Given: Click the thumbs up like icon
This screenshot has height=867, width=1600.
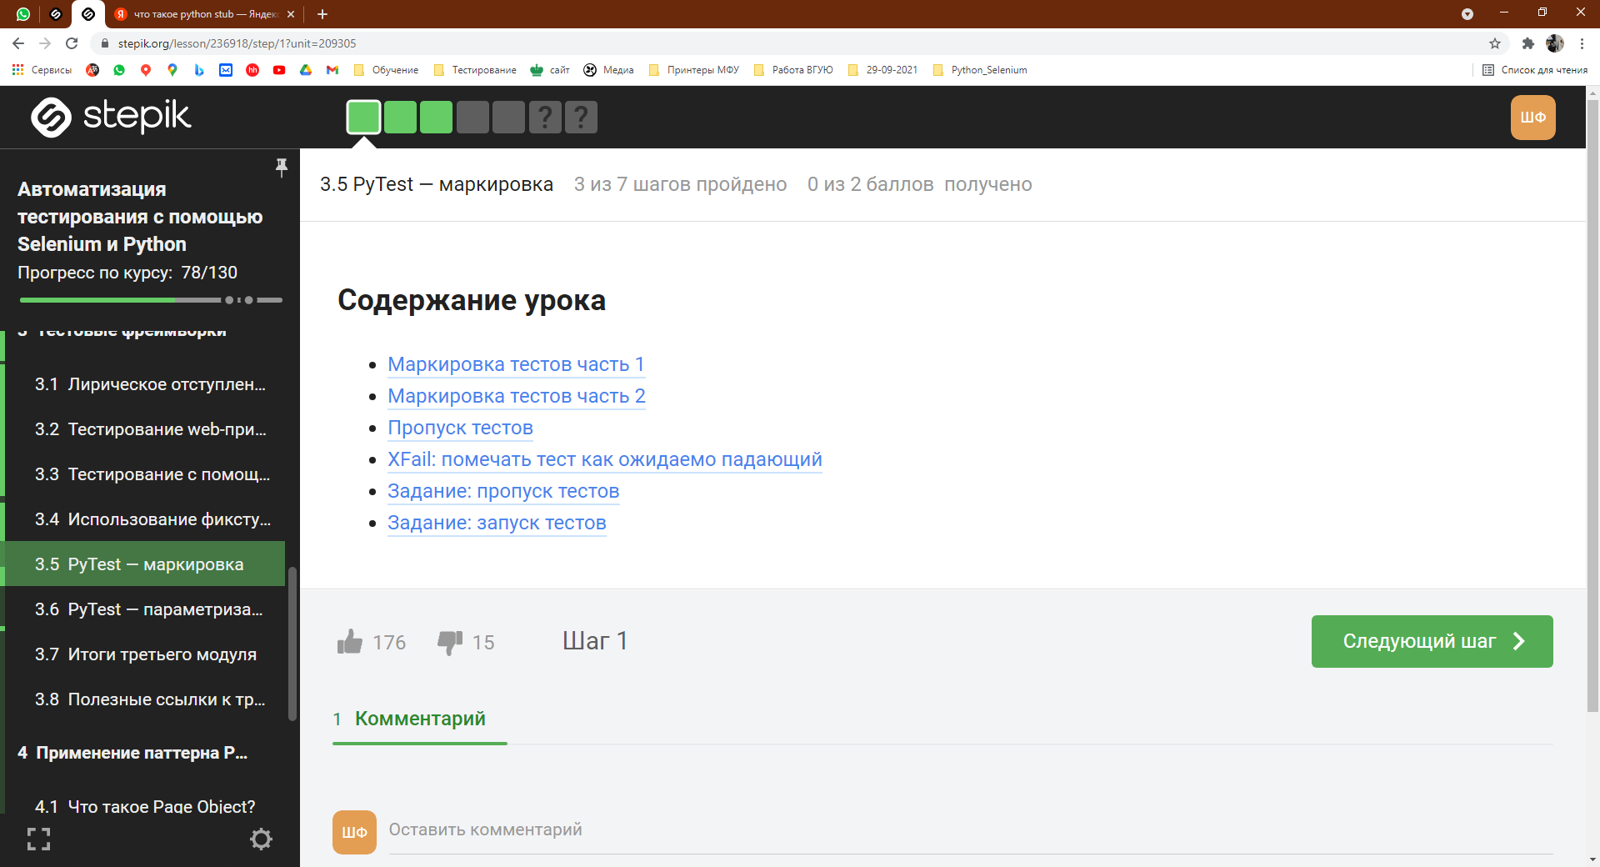Looking at the screenshot, I should coord(351,641).
